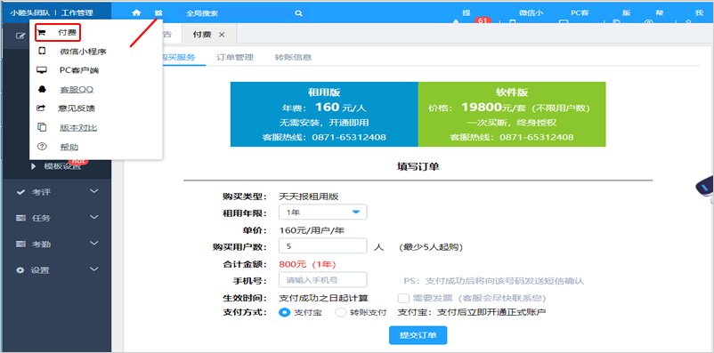Tick the 需要发票 checkbox
Viewport: 714px width, 353px height.
point(402,298)
